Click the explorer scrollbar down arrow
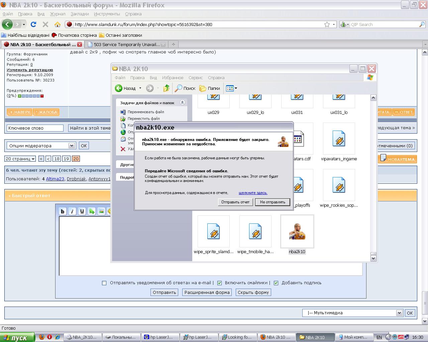The image size is (428, 342). pyautogui.click(x=373, y=258)
